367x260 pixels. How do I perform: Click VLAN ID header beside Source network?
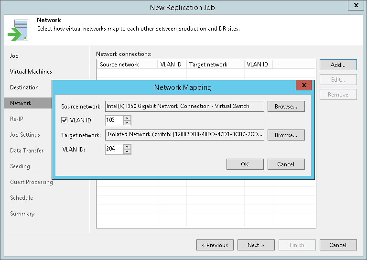point(172,65)
